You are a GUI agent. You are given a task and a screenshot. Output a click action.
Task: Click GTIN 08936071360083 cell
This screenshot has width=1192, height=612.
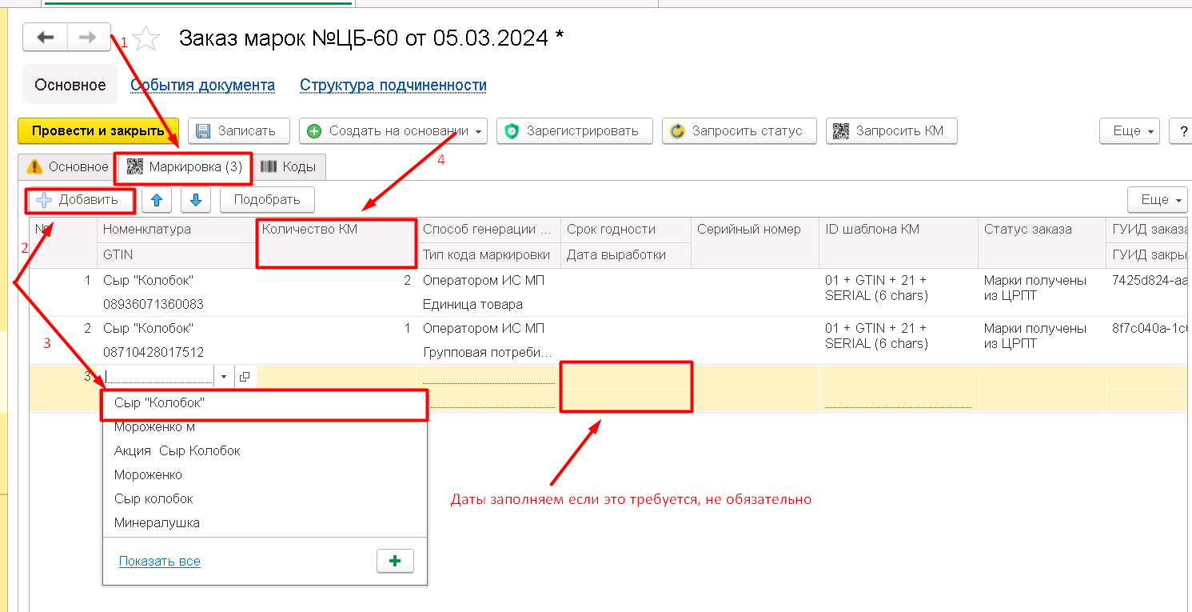tap(177, 305)
